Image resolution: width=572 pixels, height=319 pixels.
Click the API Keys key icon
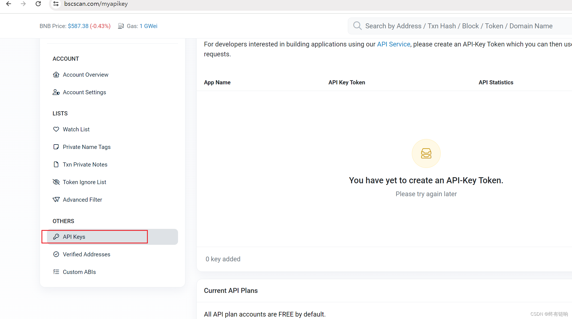tap(56, 237)
